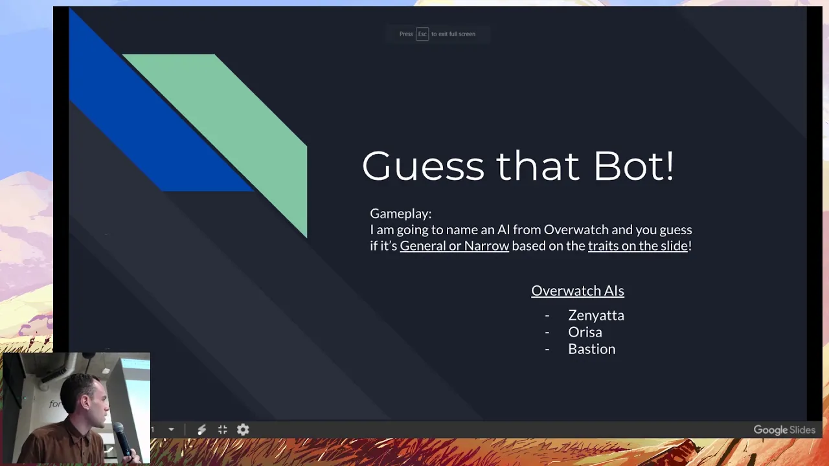Click the Google Slides logo
The height and width of the screenshot is (466, 829).
tap(784, 430)
